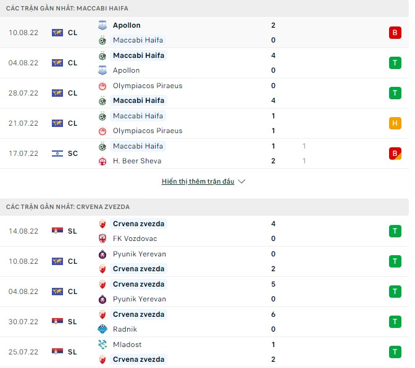Click the Olympiacos Piraeus crest, 28.07.22 match
The height and width of the screenshot is (368, 415).
click(x=103, y=86)
